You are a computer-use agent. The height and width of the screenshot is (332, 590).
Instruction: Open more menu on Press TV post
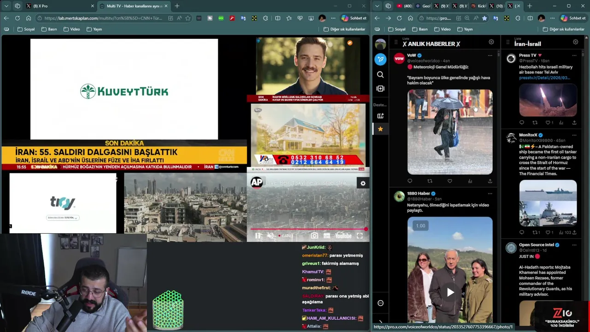pyautogui.click(x=574, y=55)
